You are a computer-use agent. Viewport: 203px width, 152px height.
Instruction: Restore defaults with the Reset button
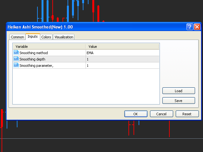(x=187, y=114)
